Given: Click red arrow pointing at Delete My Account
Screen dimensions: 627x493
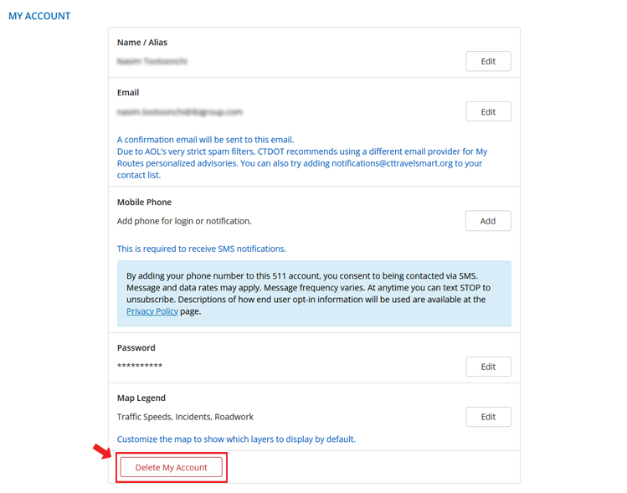Looking at the screenshot, I should 103,452.
